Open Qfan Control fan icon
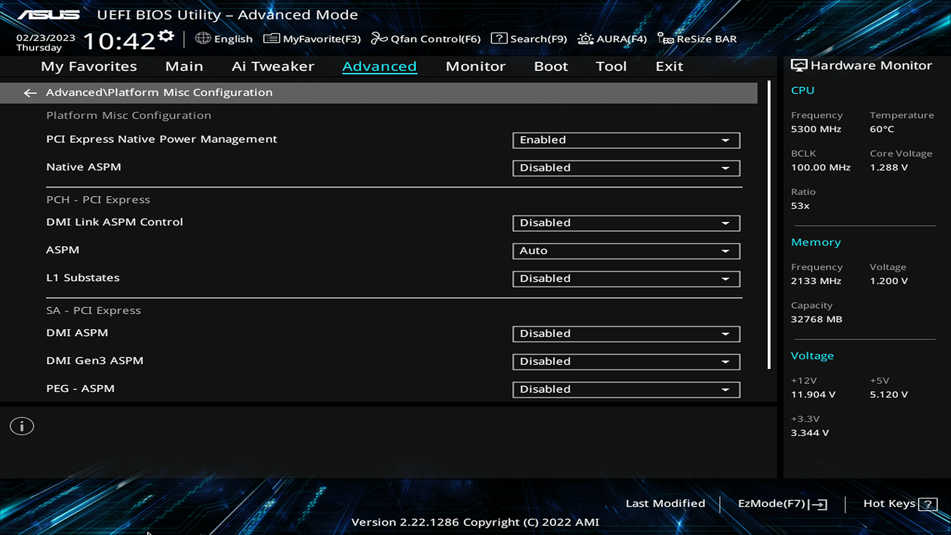Screen dimensions: 951x535 click(x=379, y=39)
